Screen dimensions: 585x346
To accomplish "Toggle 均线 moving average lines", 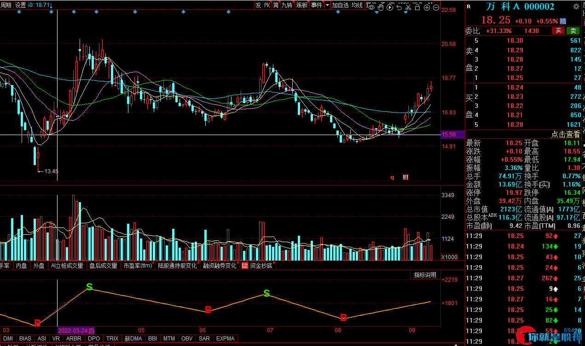I will click(x=357, y=5).
